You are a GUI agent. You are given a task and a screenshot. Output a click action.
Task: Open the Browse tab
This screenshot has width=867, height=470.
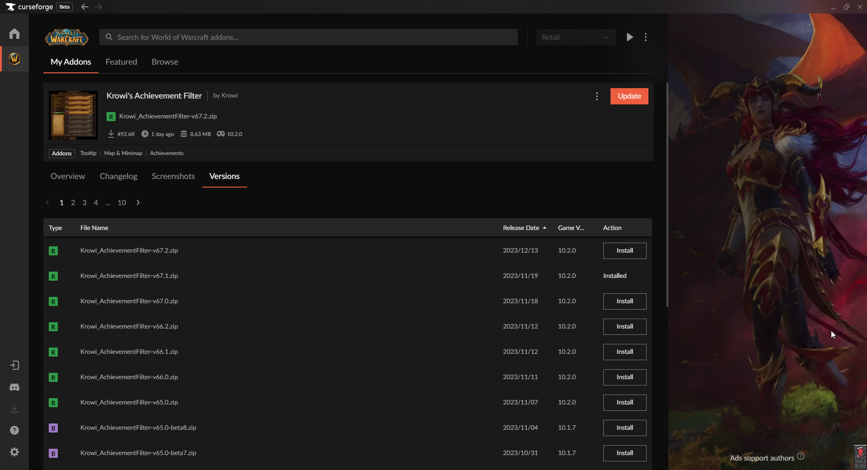click(165, 62)
